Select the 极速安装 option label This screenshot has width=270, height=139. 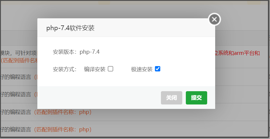click(x=142, y=69)
